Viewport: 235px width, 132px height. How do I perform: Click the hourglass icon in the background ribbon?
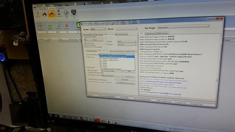(x=59, y=12)
